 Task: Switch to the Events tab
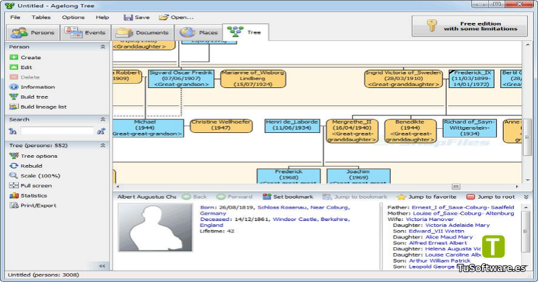(x=86, y=32)
